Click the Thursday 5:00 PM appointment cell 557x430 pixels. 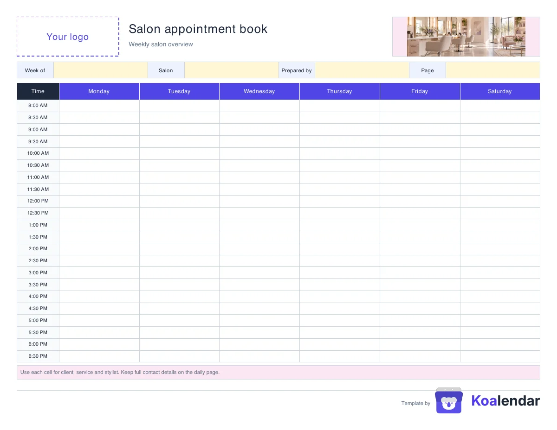pos(339,321)
